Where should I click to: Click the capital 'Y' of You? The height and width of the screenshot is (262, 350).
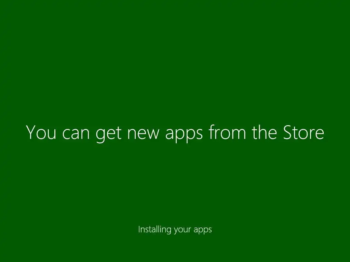pos(31,132)
